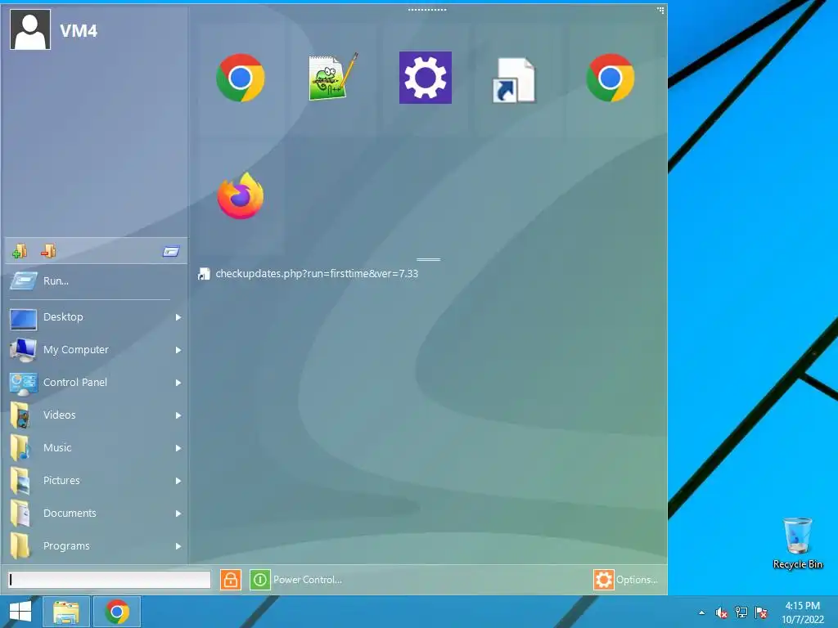This screenshot has width=838, height=628.
Task: Open Power Control... options
Action: 308,580
